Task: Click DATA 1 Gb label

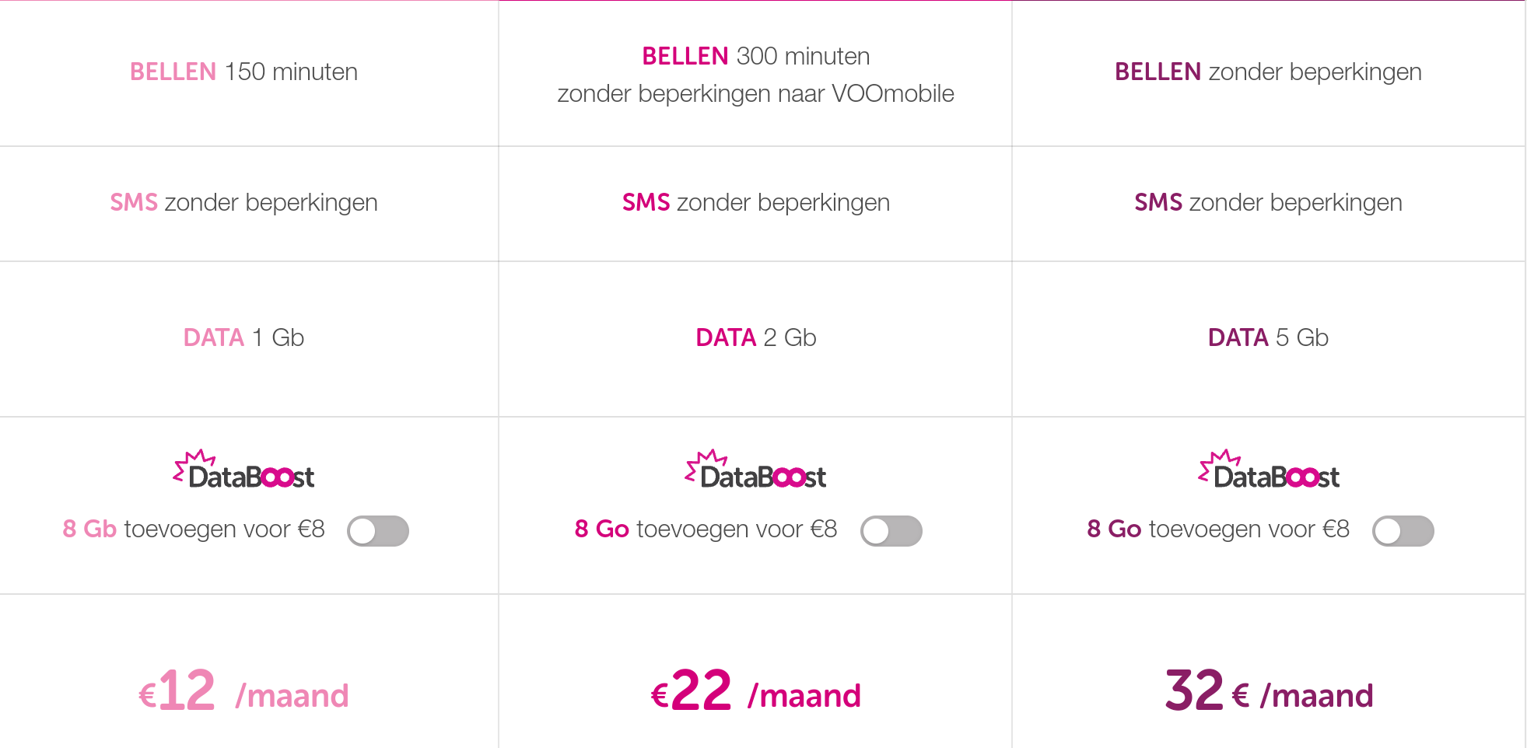Action: [243, 337]
